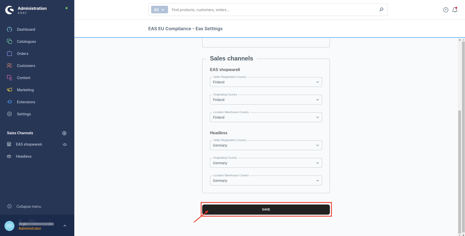Image resolution: width=465 pixels, height=236 pixels.
Task: Open the All search filter dropdown
Action: 159,10
